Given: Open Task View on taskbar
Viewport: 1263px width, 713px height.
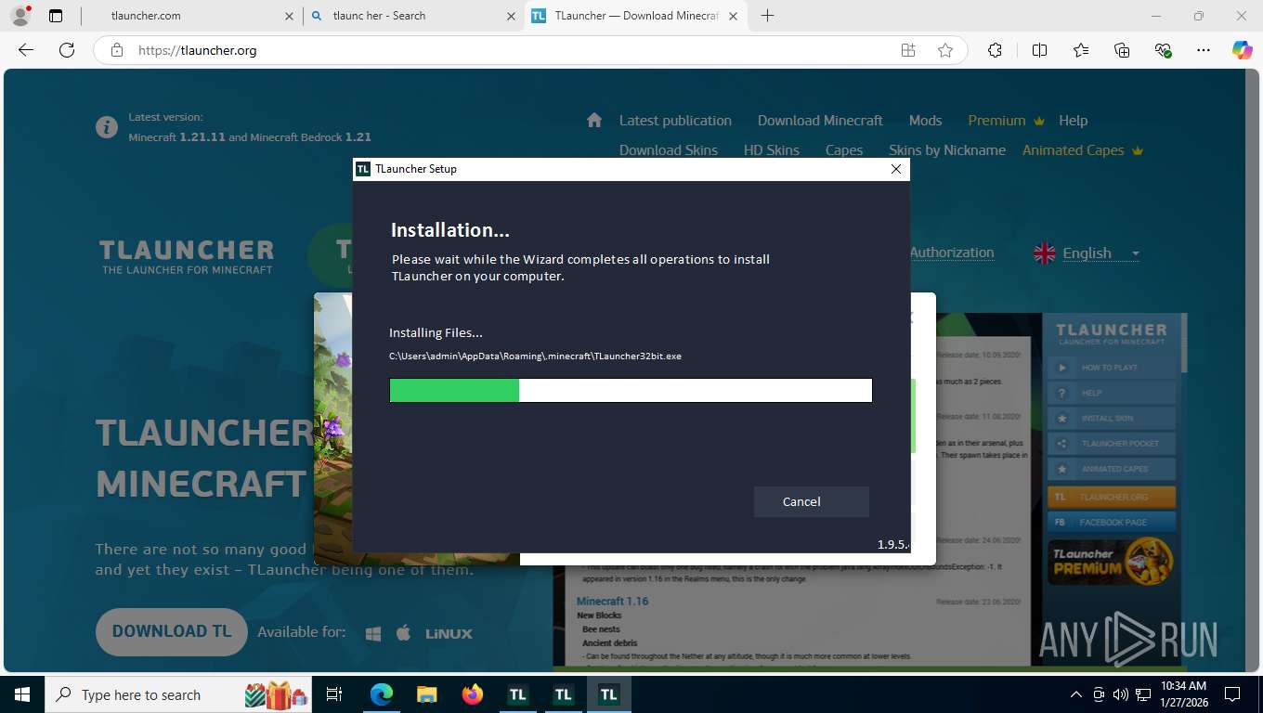Looking at the screenshot, I should [x=334, y=694].
